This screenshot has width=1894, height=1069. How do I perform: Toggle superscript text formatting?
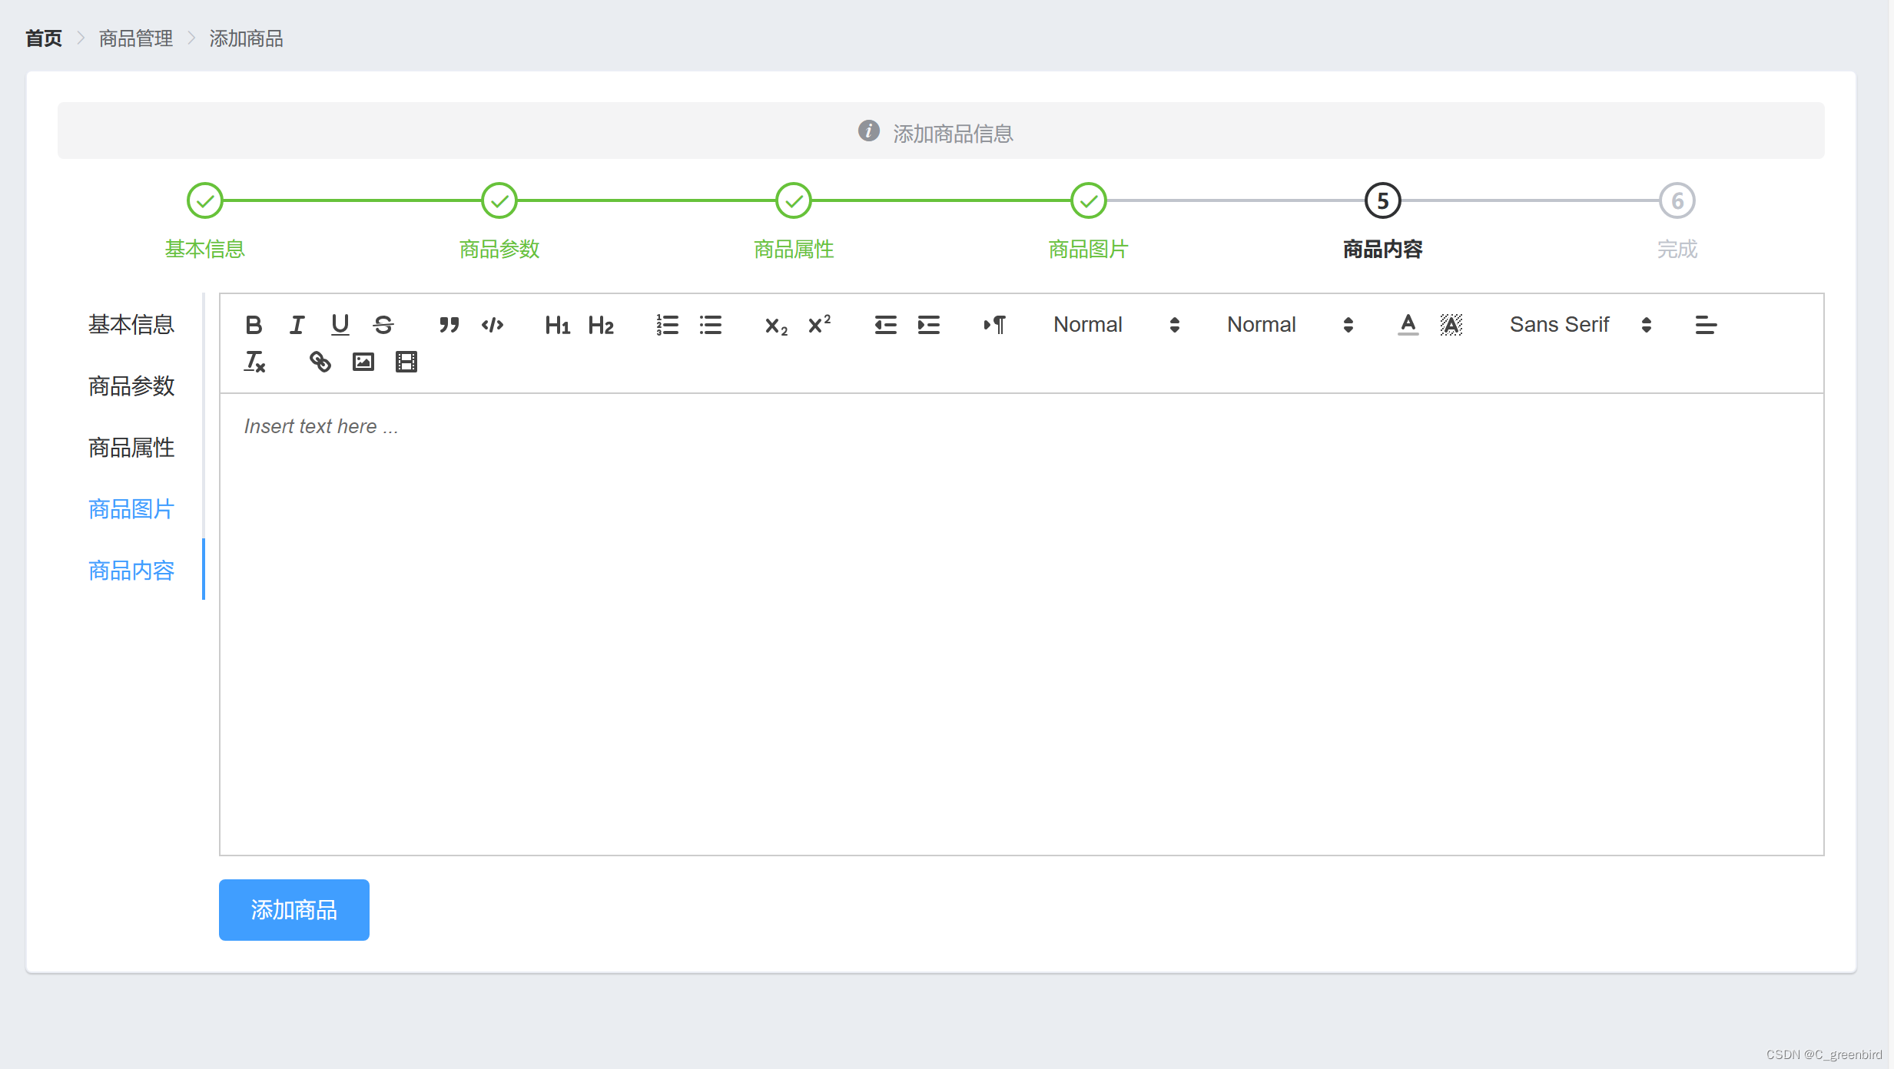pyautogui.click(x=818, y=324)
